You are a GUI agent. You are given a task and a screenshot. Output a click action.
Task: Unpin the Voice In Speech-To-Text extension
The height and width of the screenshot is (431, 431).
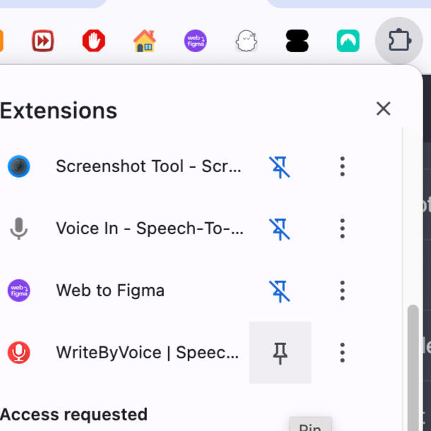(280, 229)
